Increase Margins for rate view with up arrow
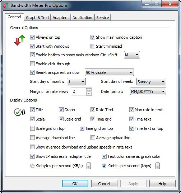181x193 pixels. [x=89, y=90]
